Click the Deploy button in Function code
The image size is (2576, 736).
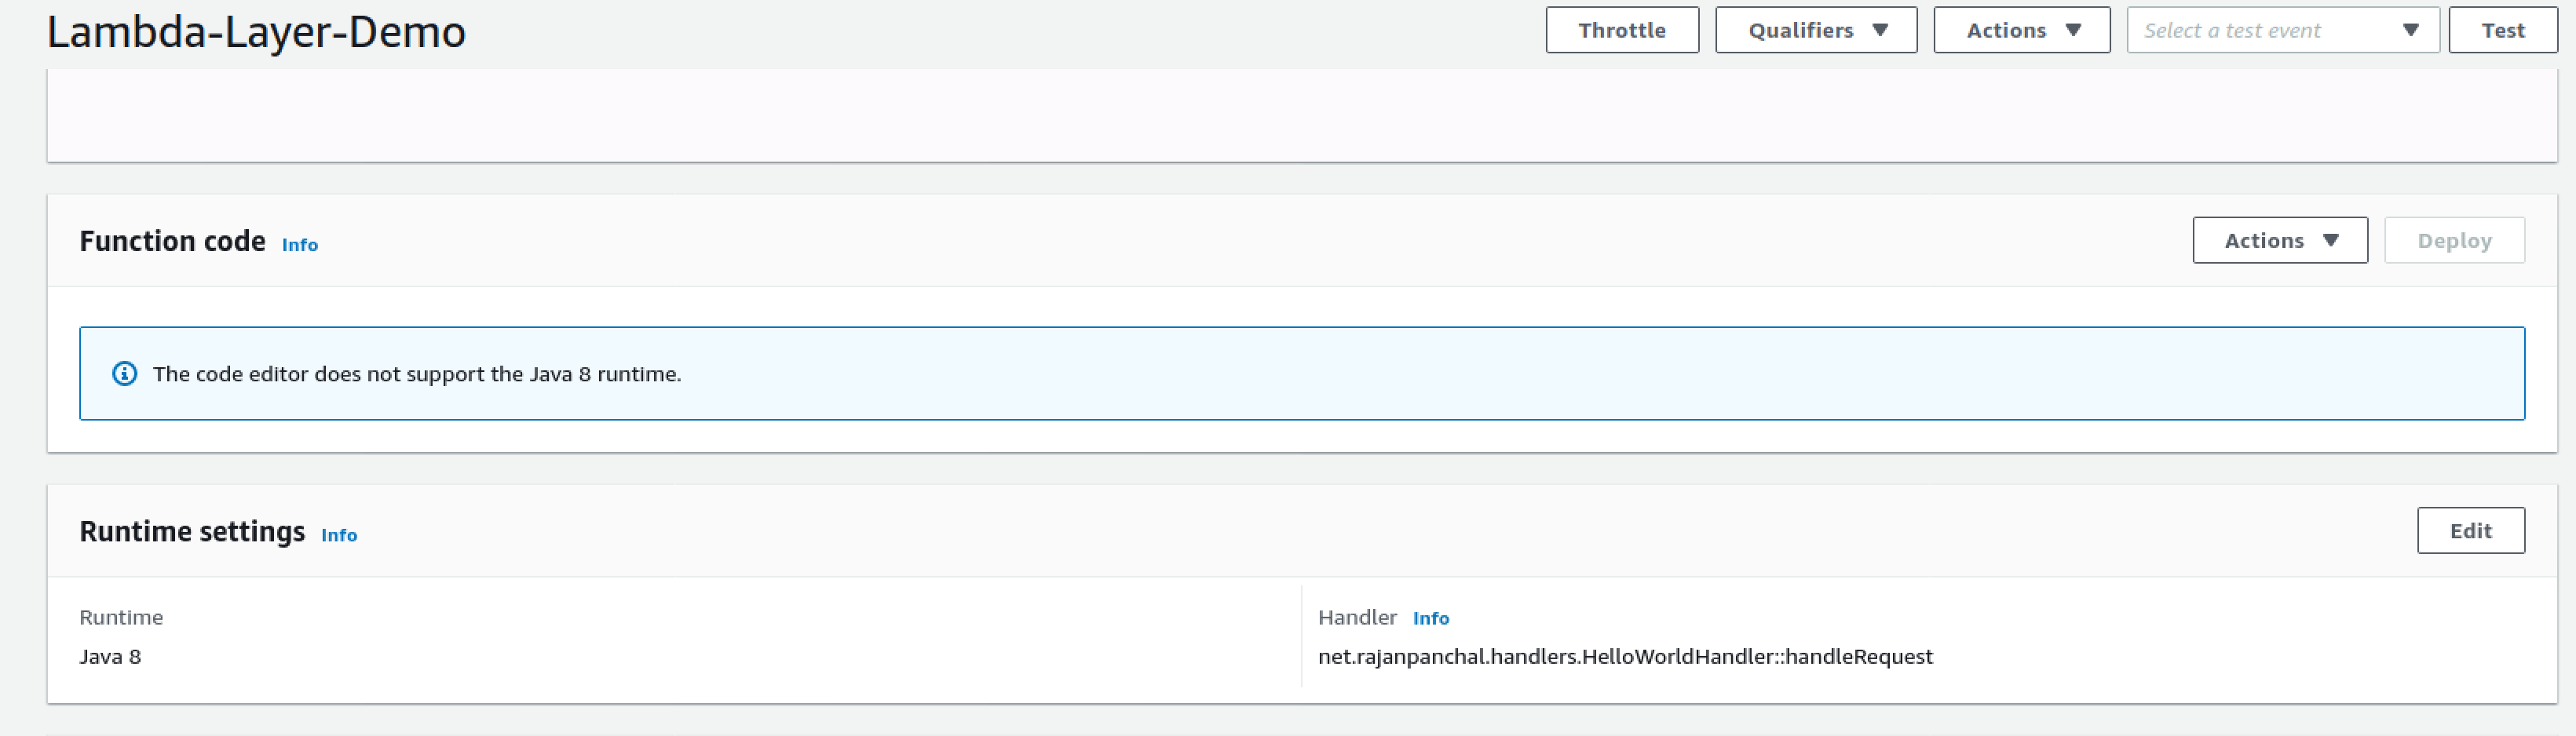coord(2454,240)
